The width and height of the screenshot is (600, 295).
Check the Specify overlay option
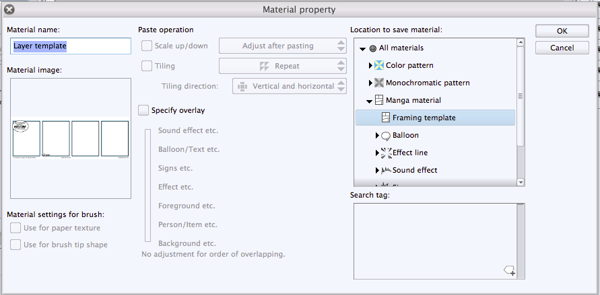click(x=143, y=110)
